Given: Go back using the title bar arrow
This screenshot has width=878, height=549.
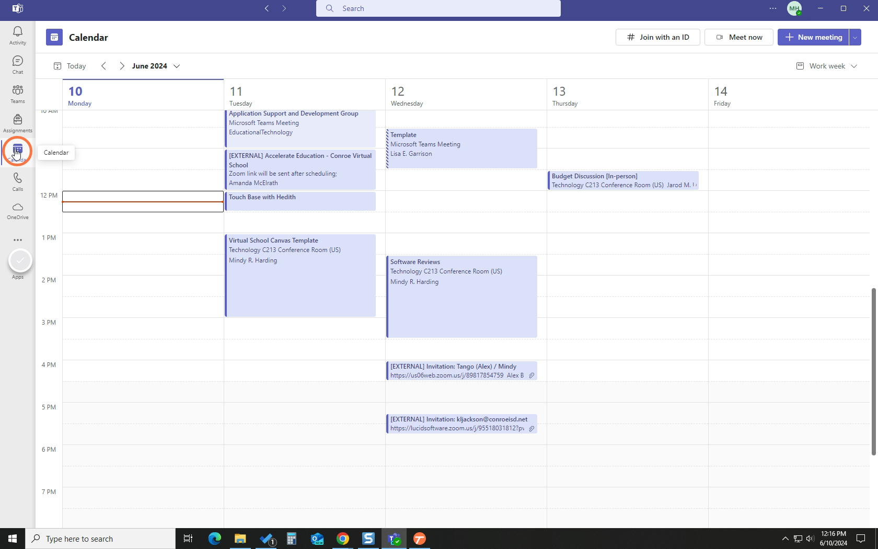Looking at the screenshot, I should pos(267,8).
